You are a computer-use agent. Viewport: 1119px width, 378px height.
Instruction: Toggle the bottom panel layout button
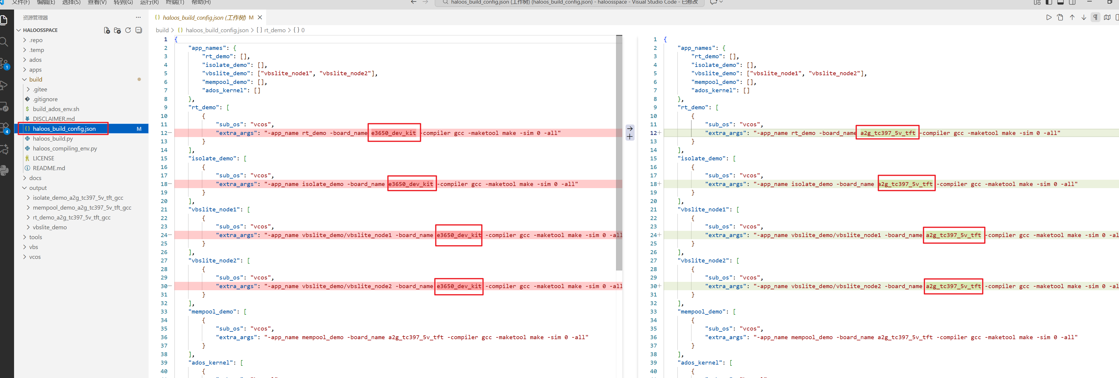1060,2
